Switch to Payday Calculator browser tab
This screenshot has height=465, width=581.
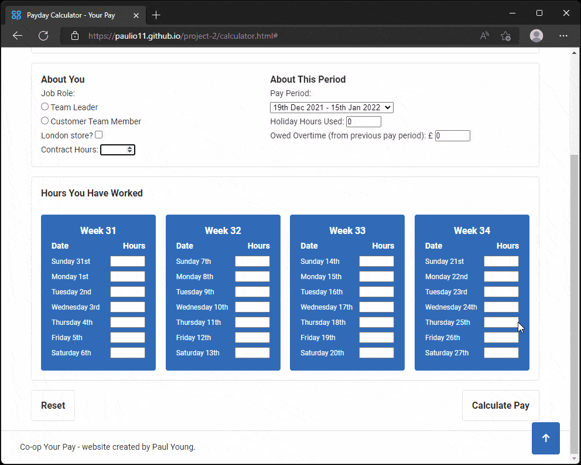[70, 15]
